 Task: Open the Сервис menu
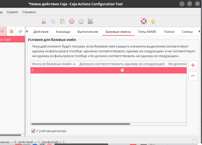pyautogui.click(x=12, y=12)
